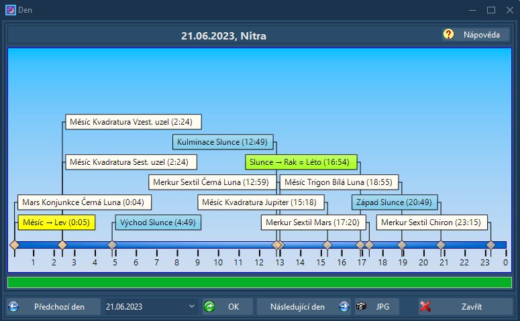This screenshot has width=520, height=321.
Task: Select the Měsíc → Lev (0:05) event
Action: coord(56,222)
